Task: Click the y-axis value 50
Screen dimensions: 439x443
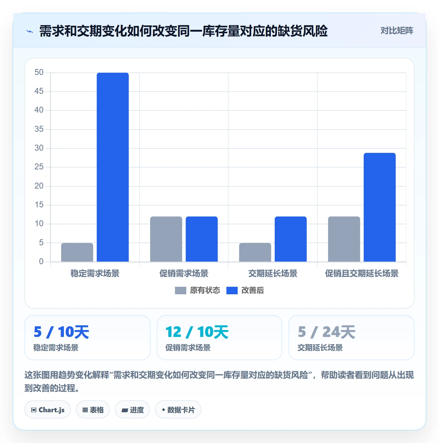Action: pyautogui.click(x=39, y=72)
